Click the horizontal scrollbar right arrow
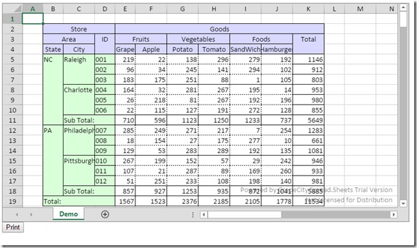The height and width of the screenshot is (248, 417). click(x=394, y=215)
